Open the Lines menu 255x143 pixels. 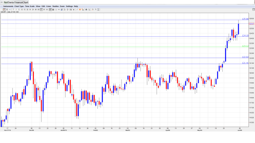tap(49, 6)
